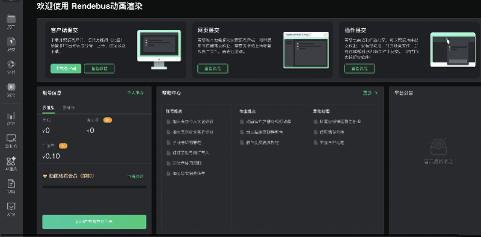The image size is (481, 237).
Task: Open the AI module icon in the sidebar
Action: click(11, 161)
